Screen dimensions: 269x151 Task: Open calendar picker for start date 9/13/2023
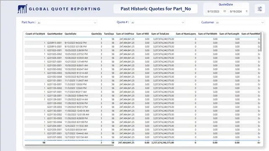coord(224,11)
